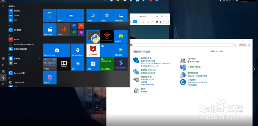The height and width of the screenshot is (126, 258).
Task: Select recorder window capture mode icon
Action: [x=143, y=22]
